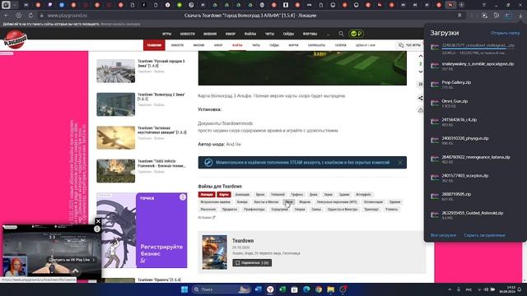The width and height of the screenshot is (527, 296).
Task: Show hidden system tray icons
Action: pos(450,289)
